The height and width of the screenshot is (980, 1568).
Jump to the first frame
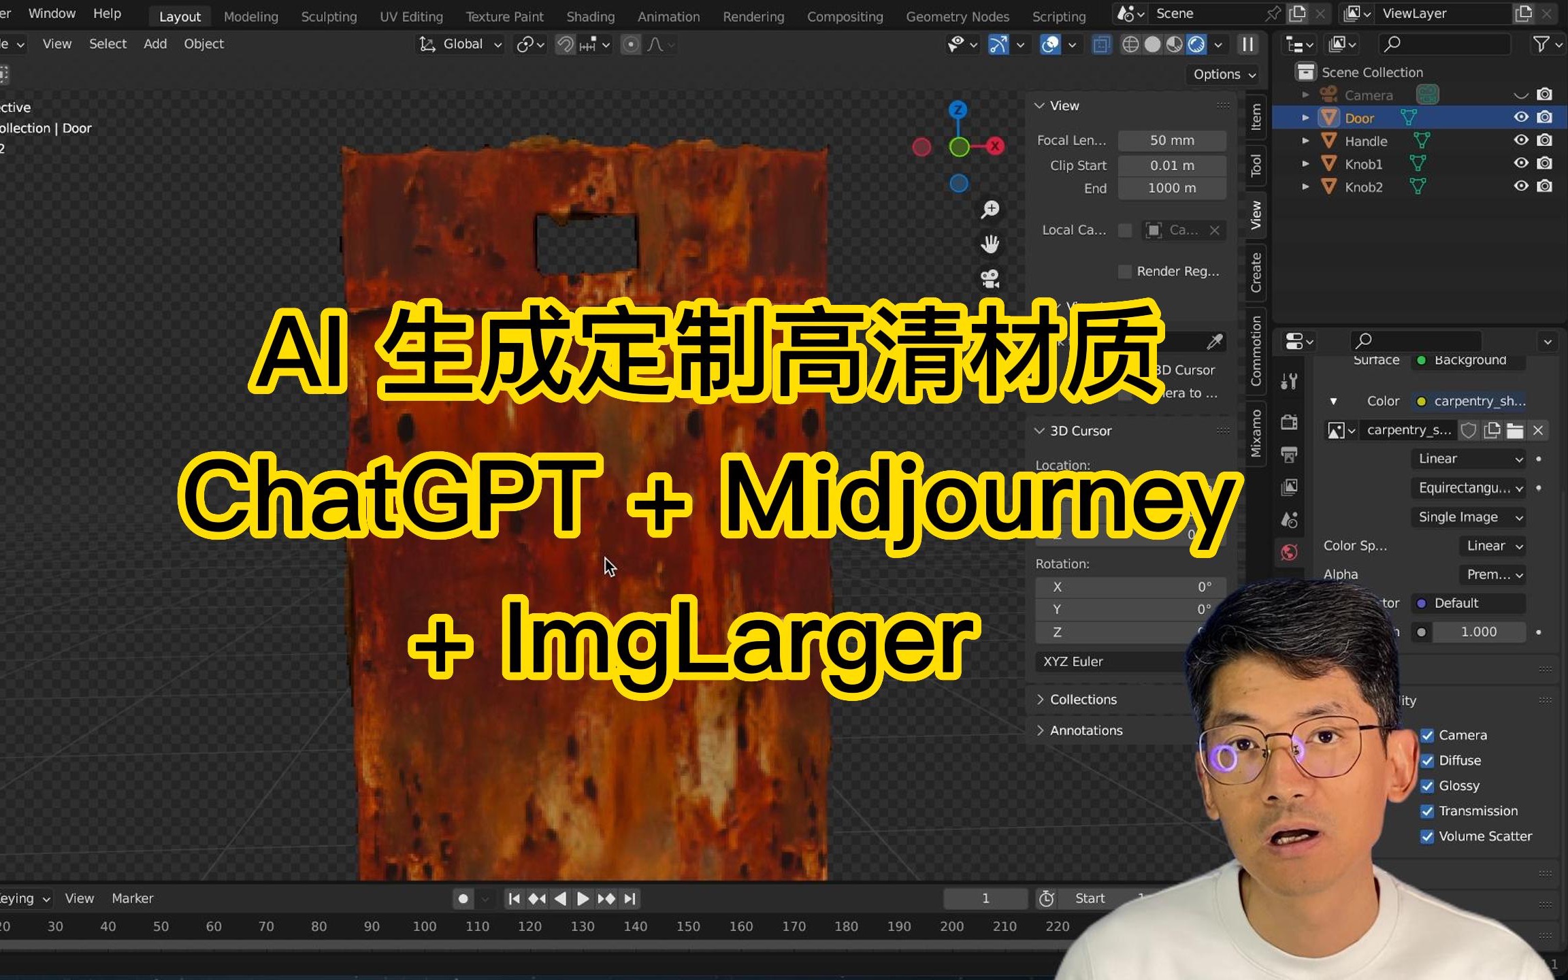(514, 898)
